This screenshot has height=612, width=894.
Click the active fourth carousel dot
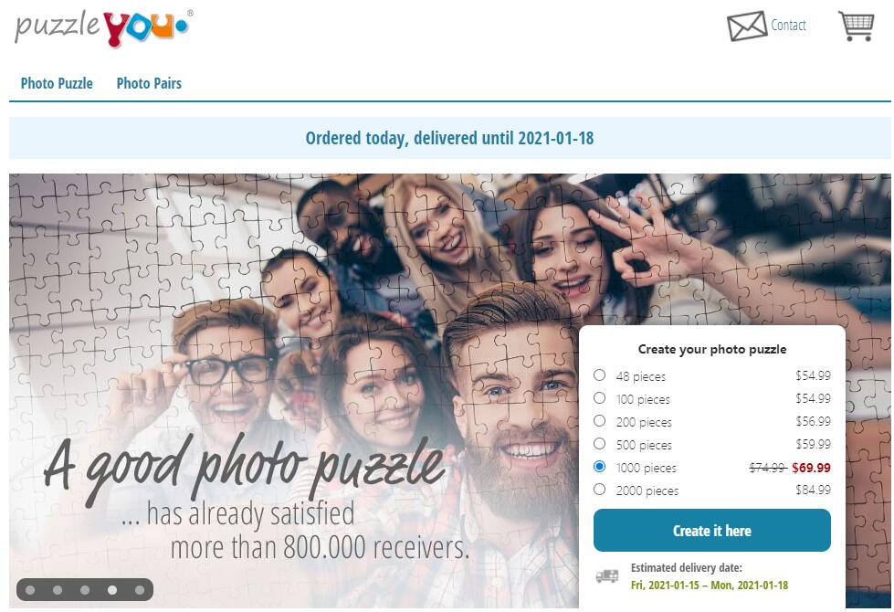[x=112, y=590]
